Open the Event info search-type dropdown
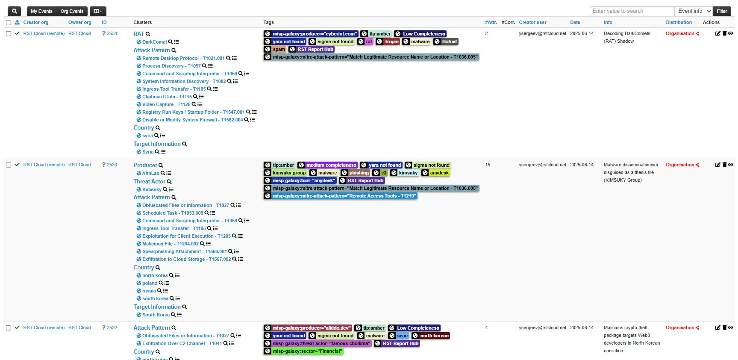The height and width of the screenshot is (360, 738). pyautogui.click(x=694, y=11)
